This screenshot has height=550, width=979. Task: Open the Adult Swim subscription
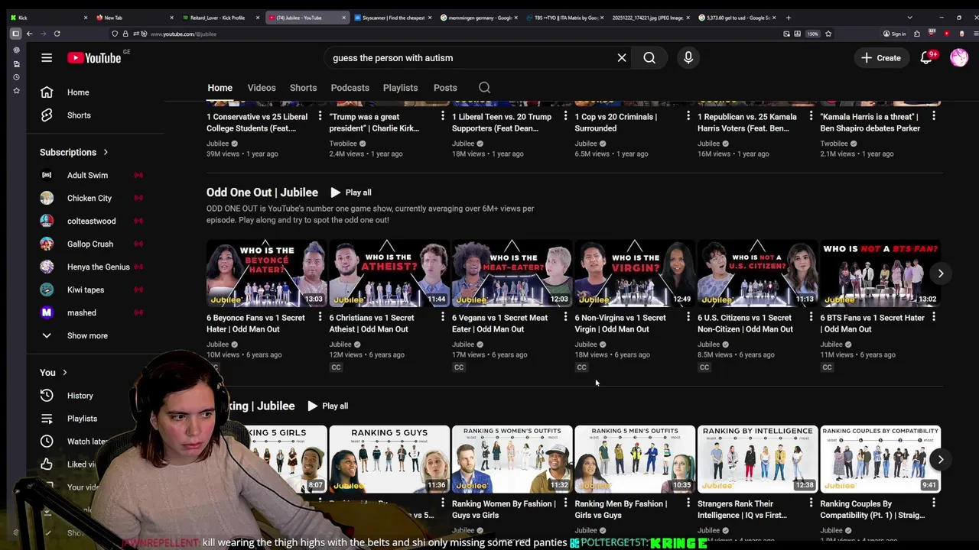[87, 175]
